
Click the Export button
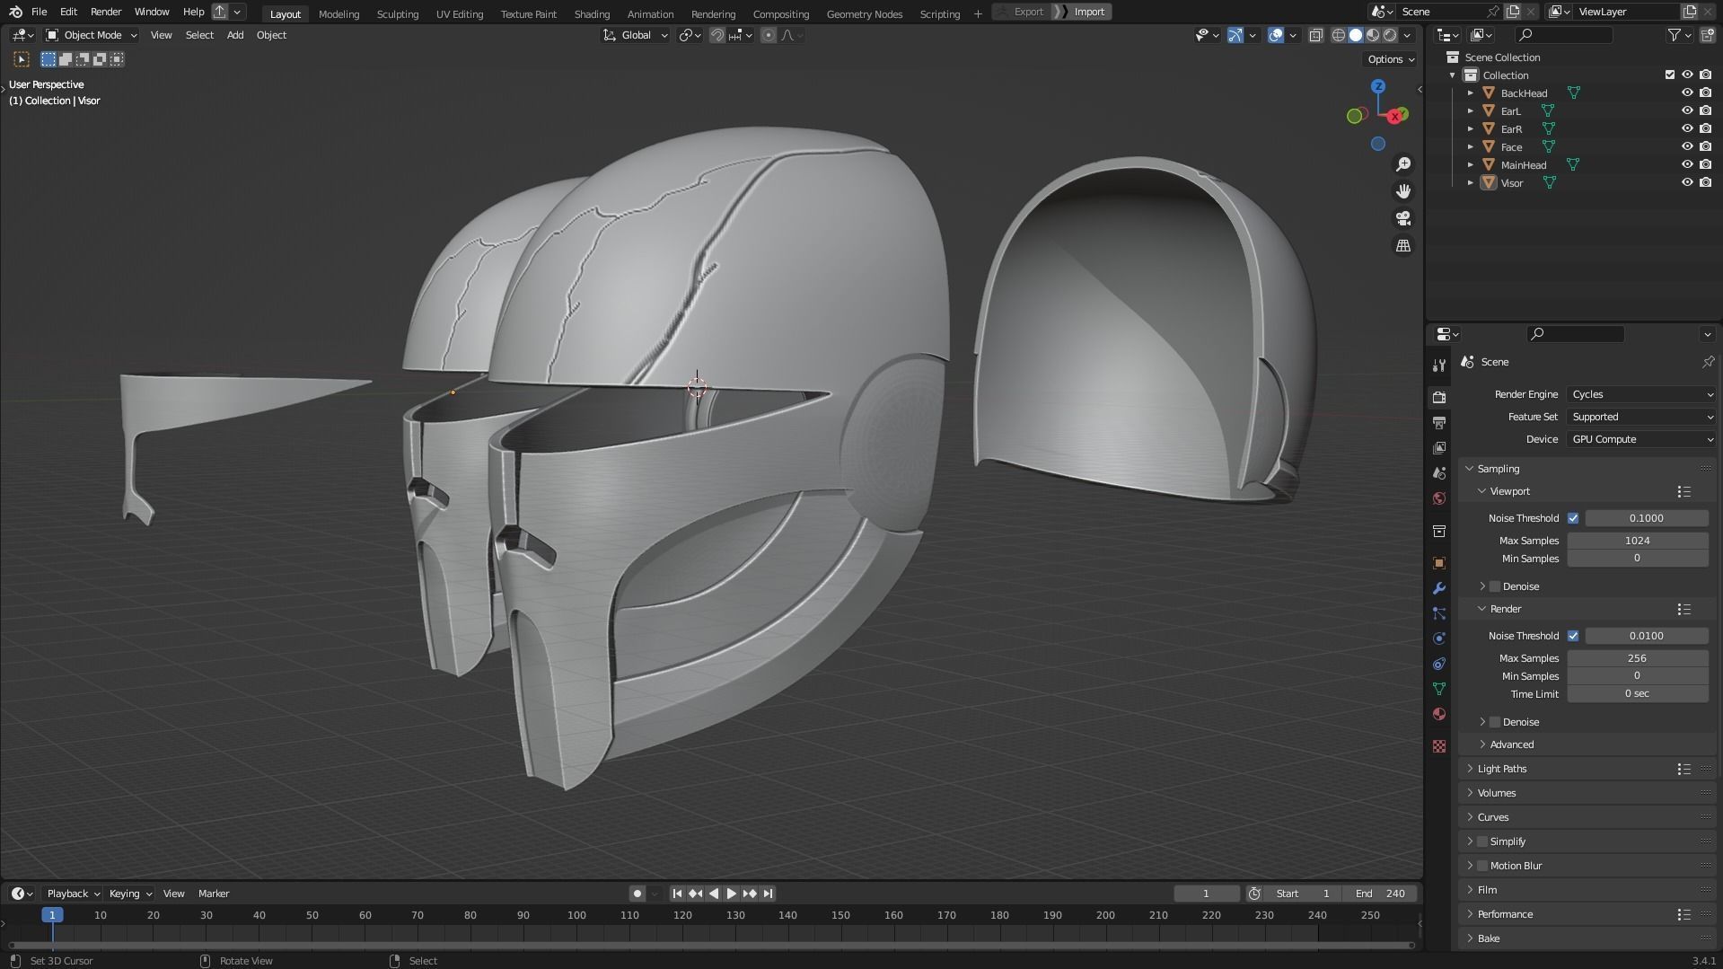point(1022,12)
